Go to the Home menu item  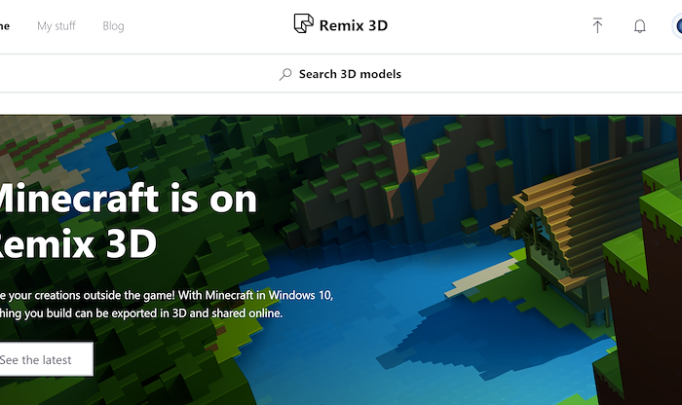[4, 26]
